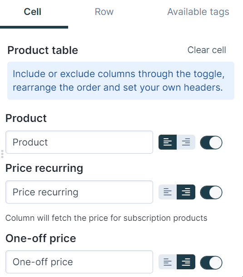Edit the Price recurring header text box

[79, 192]
